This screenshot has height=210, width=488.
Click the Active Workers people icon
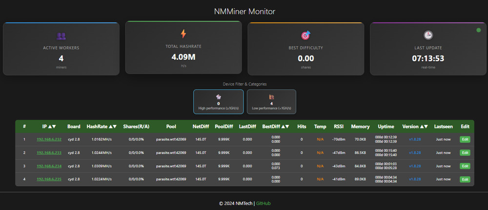pyautogui.click(x=61, y=36)
